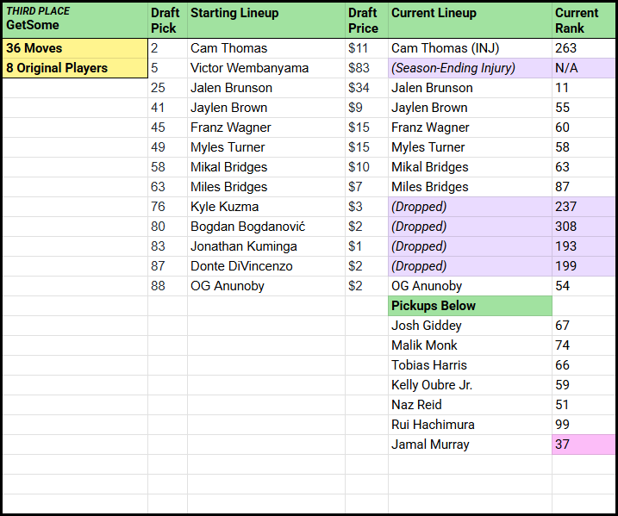Select the "Bogdan Bogdanović" cell
This screenshot has width=618, height=516.
click(x=265, y=227)
